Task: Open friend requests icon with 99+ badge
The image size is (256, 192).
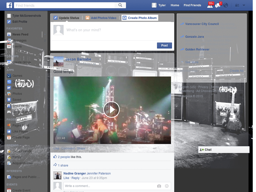Action: point(210,5)
